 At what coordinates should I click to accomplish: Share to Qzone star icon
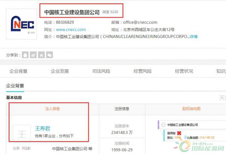(x=41, y=55)
